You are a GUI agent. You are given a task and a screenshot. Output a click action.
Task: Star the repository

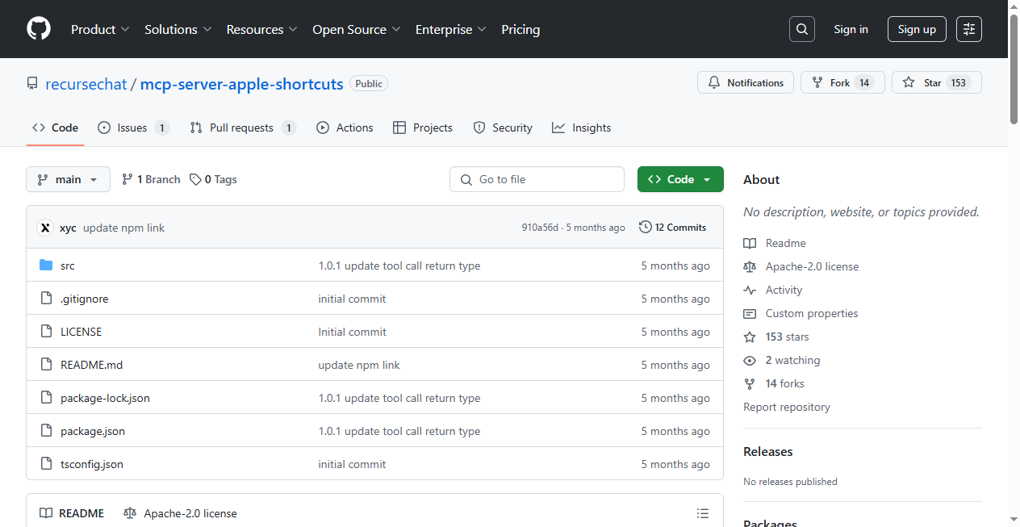(x=936, y=82)
